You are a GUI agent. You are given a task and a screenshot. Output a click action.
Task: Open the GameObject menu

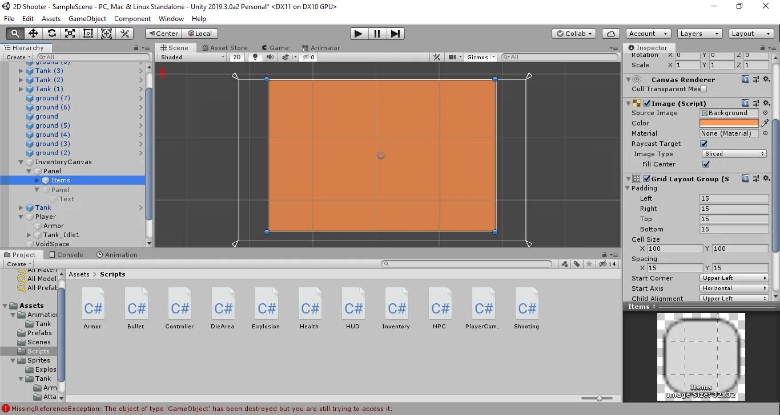[x=87, y=18]
